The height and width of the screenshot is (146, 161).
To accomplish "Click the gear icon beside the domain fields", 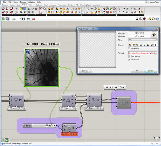I will coord(154,35).
